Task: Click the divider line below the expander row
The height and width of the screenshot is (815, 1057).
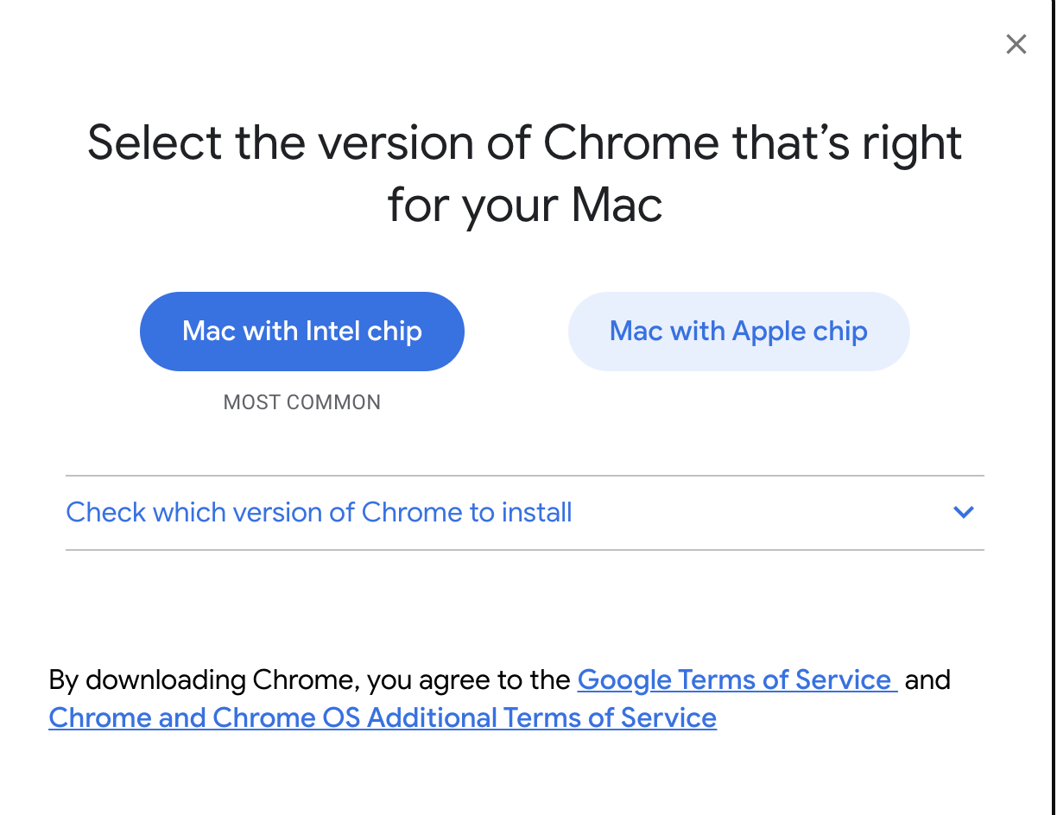Action: click(x=524, y=550)
